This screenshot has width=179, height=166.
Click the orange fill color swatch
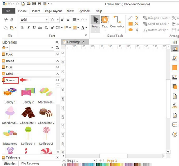[175, 67]
